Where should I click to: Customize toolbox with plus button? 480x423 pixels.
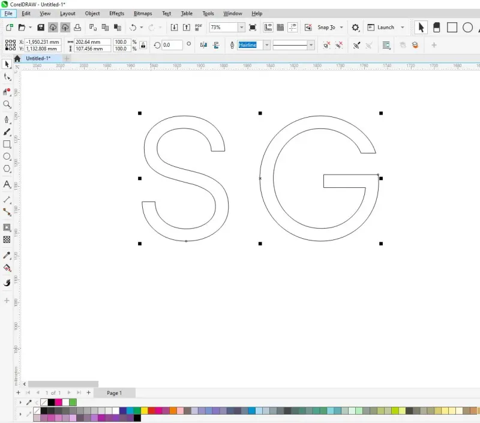(x=7, y=301)
